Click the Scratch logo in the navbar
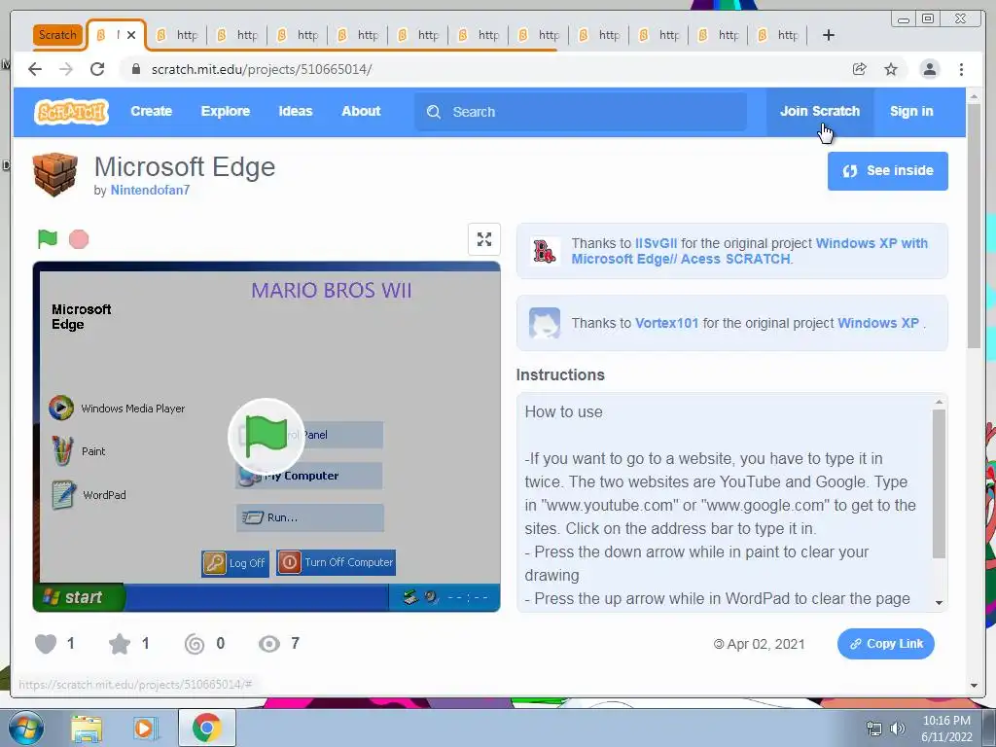 coord(71,112)
